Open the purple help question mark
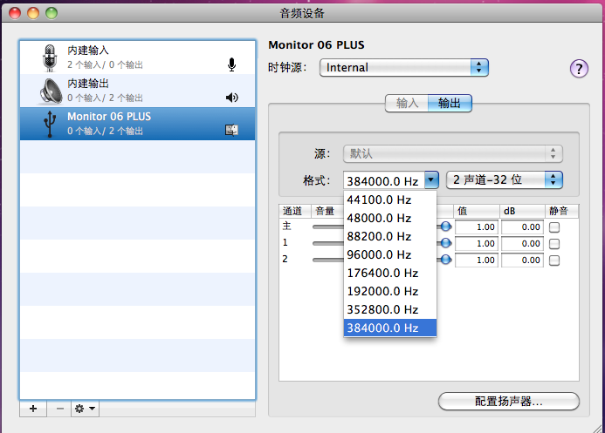This screenshot has height=433, width=605. click(579, 69)
